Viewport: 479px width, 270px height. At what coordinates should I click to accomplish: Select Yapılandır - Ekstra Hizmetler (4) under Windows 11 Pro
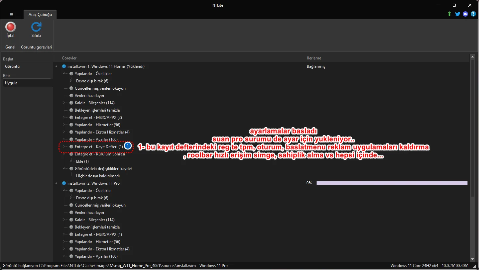pos(102,249)
